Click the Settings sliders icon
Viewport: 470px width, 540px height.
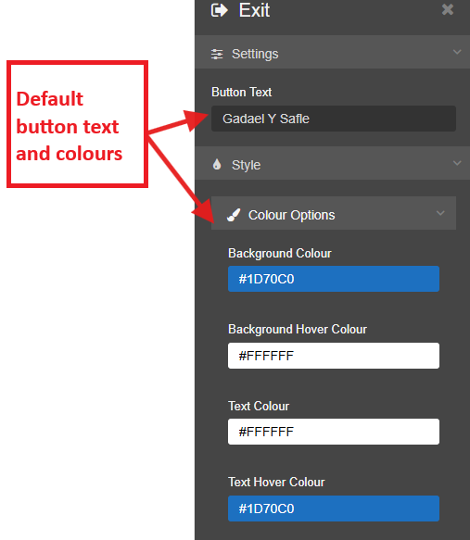click(x=217, y=54)
